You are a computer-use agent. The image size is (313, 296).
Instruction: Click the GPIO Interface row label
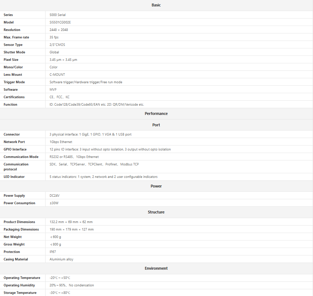tap(15, 149)
